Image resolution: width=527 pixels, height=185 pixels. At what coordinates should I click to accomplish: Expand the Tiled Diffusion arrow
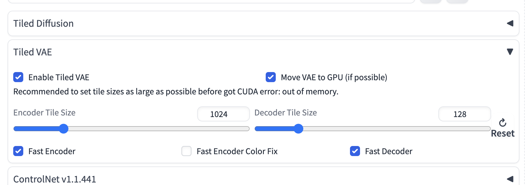(x=510, y=23)
